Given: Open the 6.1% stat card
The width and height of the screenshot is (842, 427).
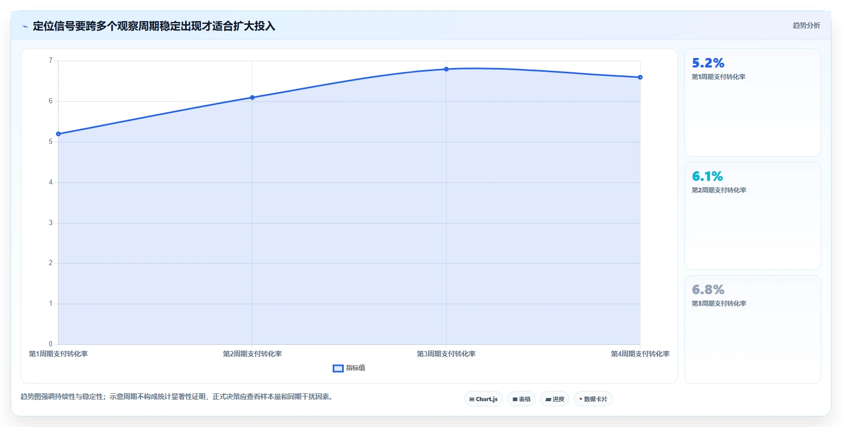Looking at the screenshot, I should tap(752, 216).
